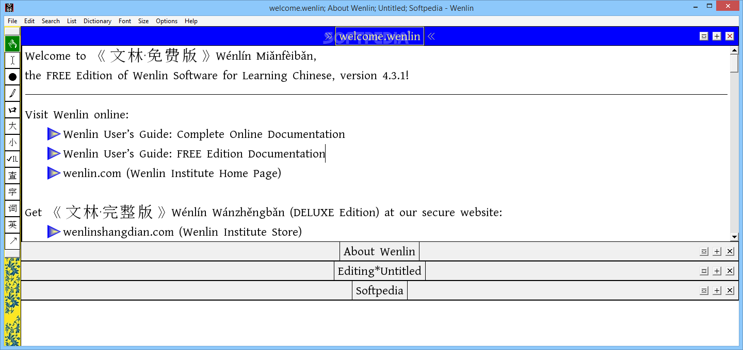
Task: Click in the empty Softpedia text area
Action: pos(379,323)
